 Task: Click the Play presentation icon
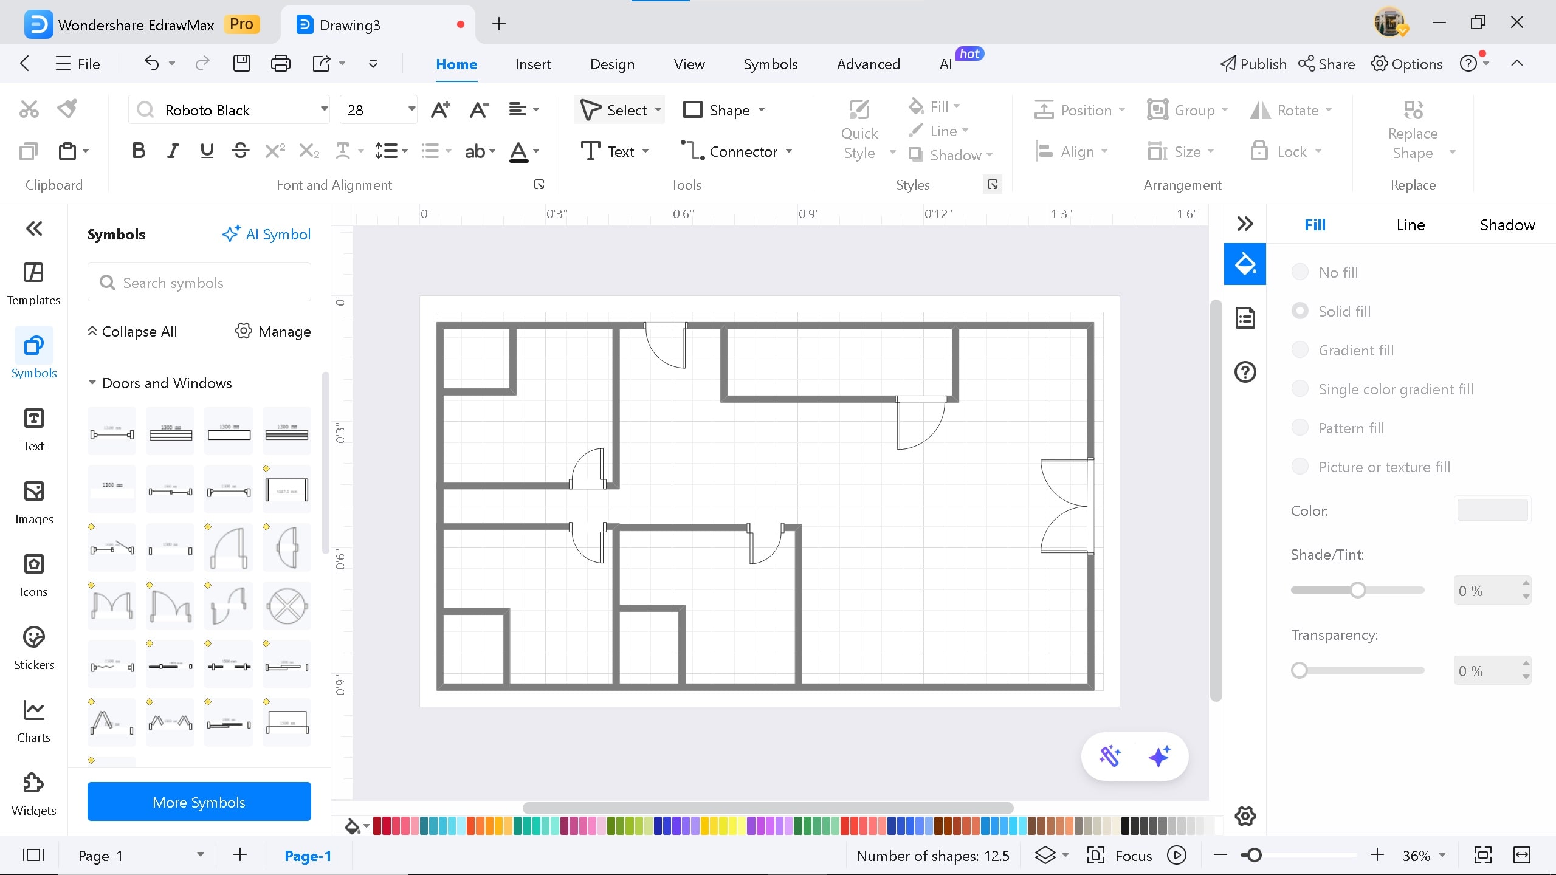pyautogui.click(x=1177, y=856)
